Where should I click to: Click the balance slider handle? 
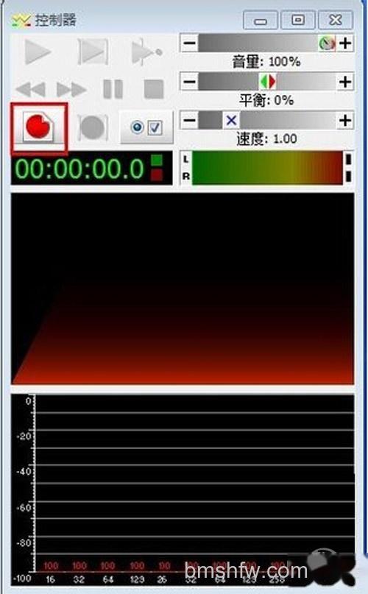tap(268, 82)
